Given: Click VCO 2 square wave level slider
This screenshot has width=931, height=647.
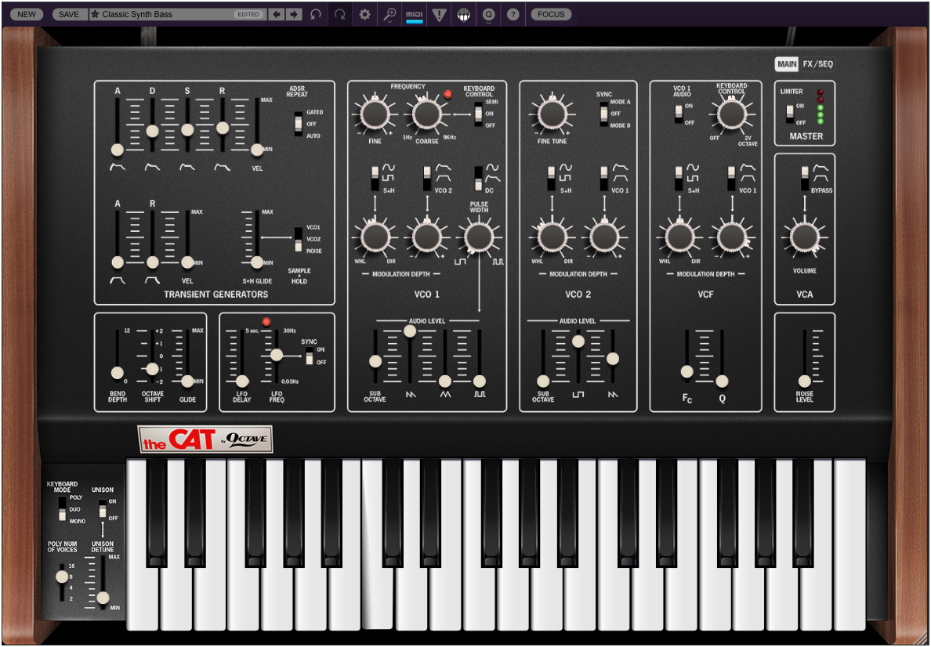Looking at the screenshot, I should 578,341.
